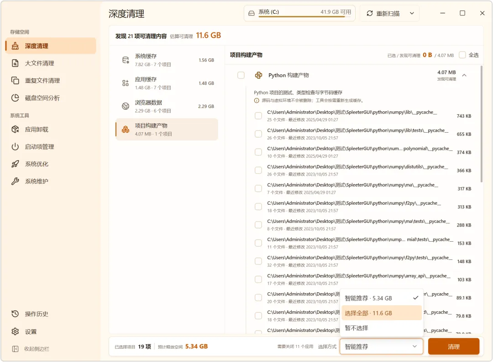The height and width of the screenshot is (362, 493).
Task: Maximize the window
Action: [462, 13]
